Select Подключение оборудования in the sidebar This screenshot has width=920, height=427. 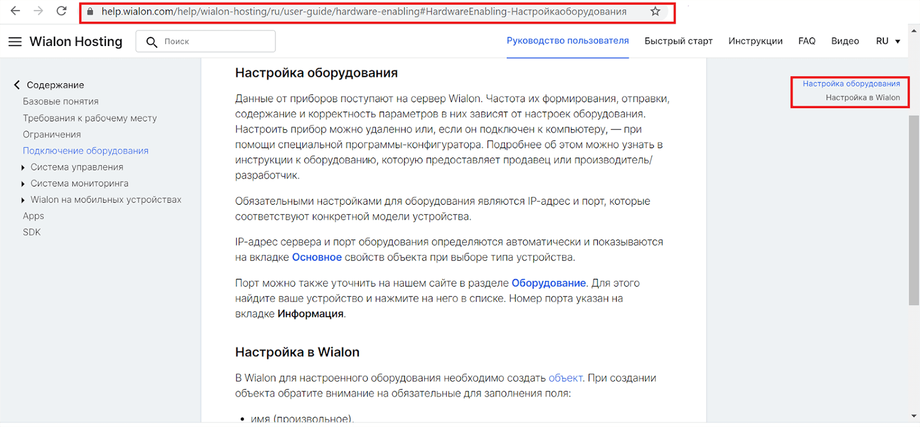coord(86,151)
